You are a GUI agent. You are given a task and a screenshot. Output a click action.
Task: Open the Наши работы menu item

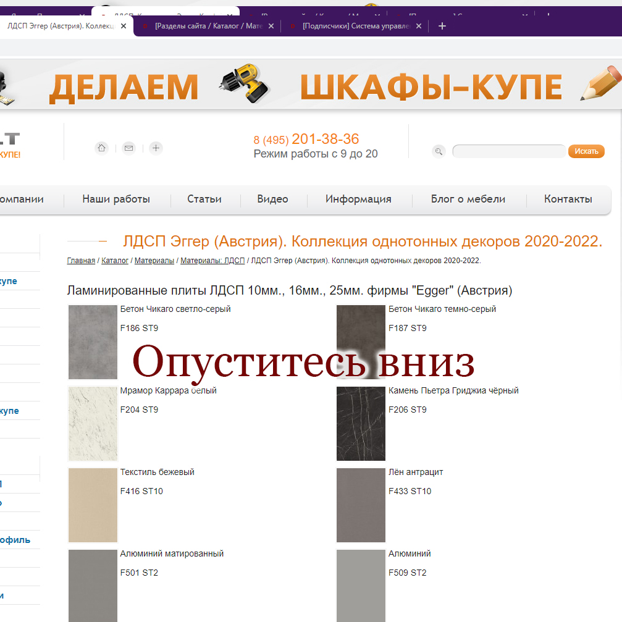click(x=116, y=199)
